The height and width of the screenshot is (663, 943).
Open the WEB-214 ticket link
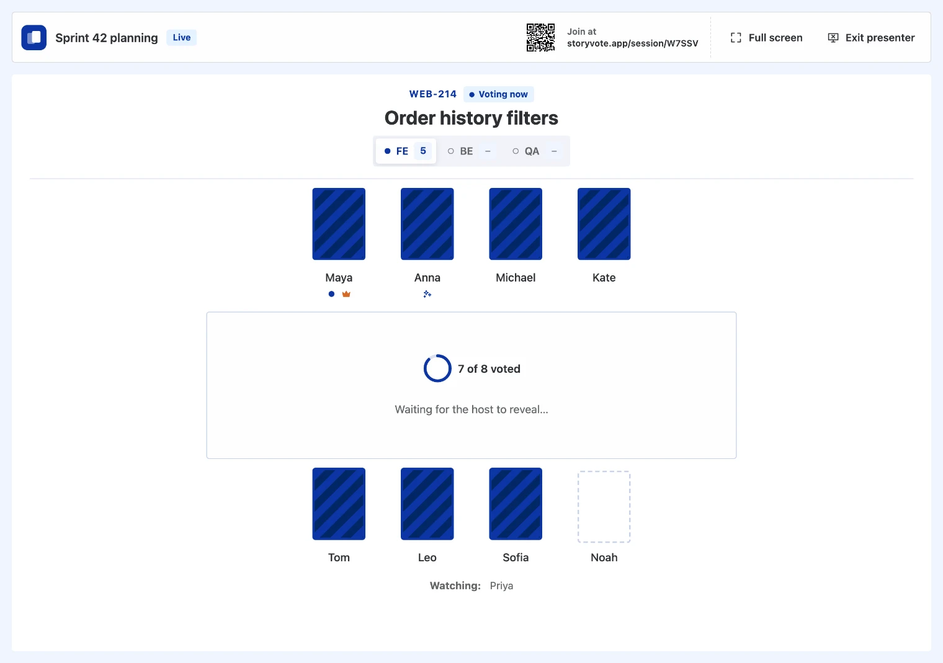[x=433, y=94]
